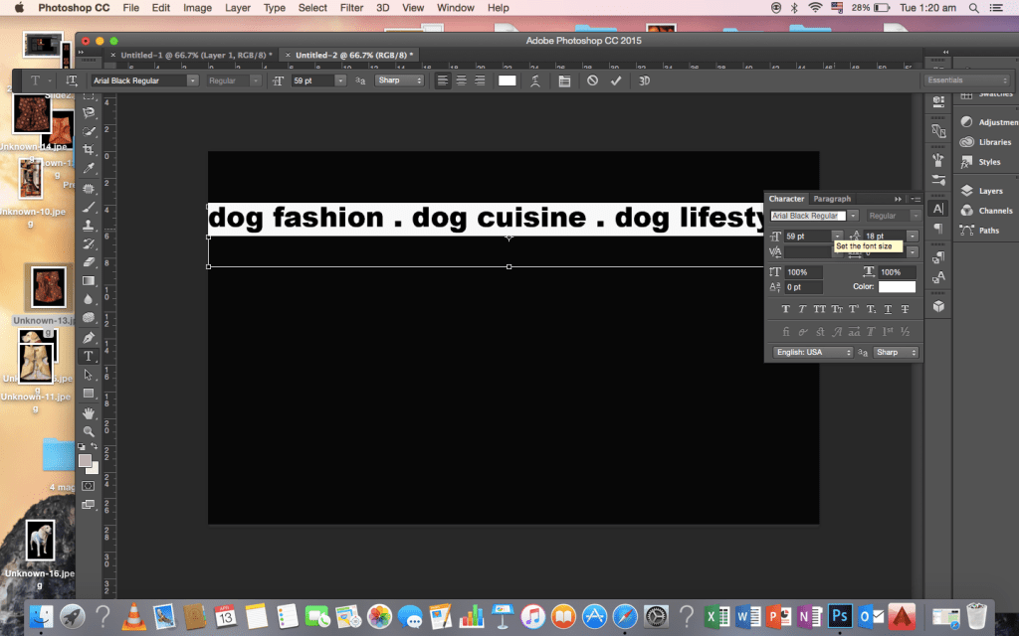
Task: Commit text edits with checkmark icon
Action: click(616, 80)
